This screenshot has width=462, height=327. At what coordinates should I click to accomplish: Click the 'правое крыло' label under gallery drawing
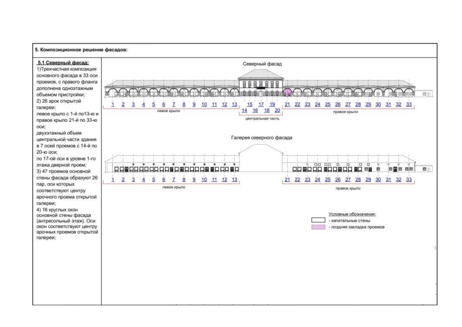click(x=348, y=188)
